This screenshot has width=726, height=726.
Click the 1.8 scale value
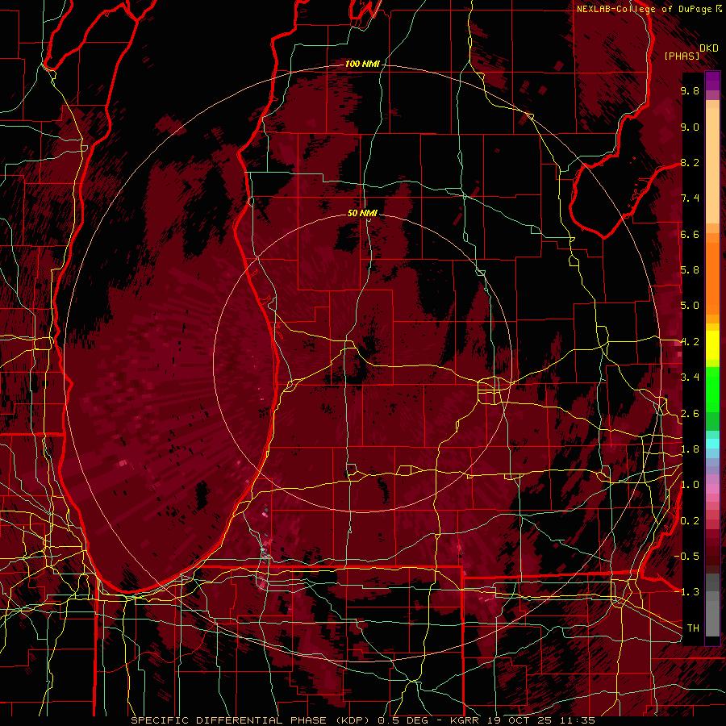[x=690, y=449]
